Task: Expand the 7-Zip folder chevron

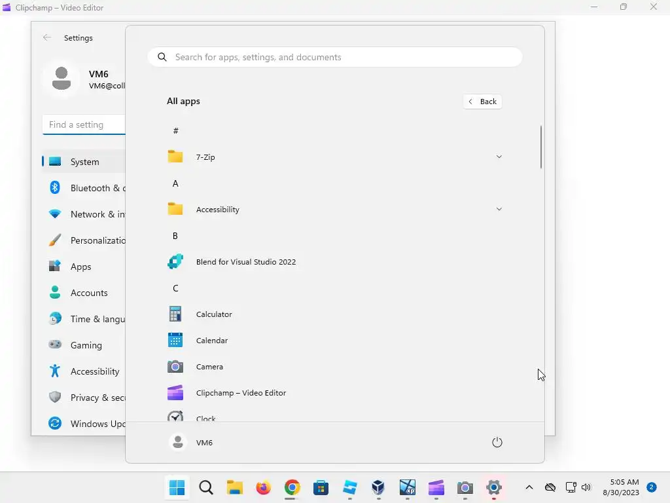Action: point(499,157)
